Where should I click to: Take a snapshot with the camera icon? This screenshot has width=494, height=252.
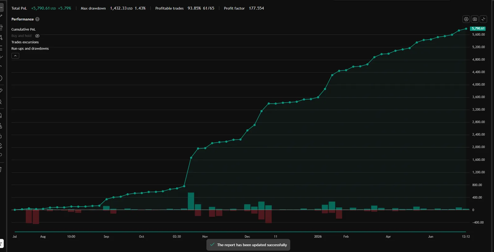click(x=475, y=19)
